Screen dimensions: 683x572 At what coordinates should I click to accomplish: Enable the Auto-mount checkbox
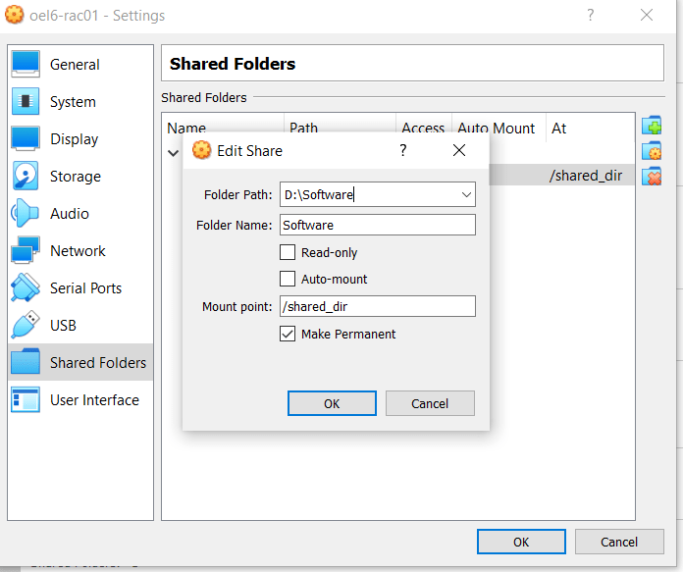[288, 279]
